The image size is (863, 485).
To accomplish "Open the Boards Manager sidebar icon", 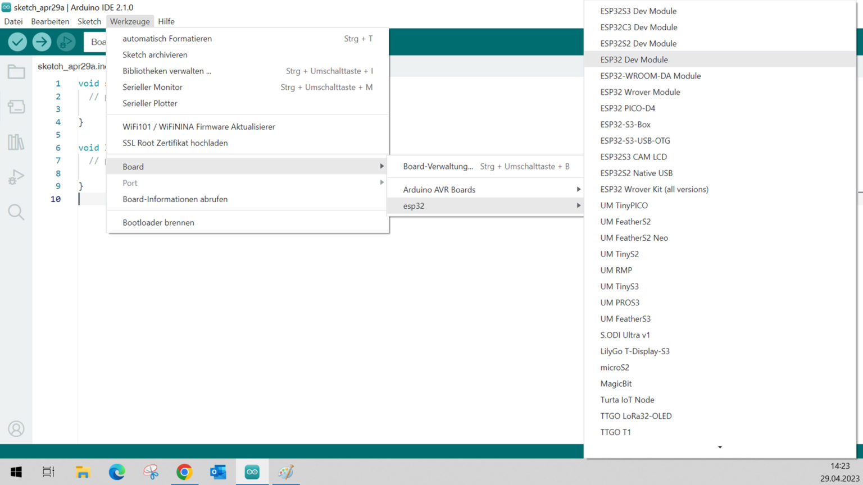I will (x=16, y=107).
